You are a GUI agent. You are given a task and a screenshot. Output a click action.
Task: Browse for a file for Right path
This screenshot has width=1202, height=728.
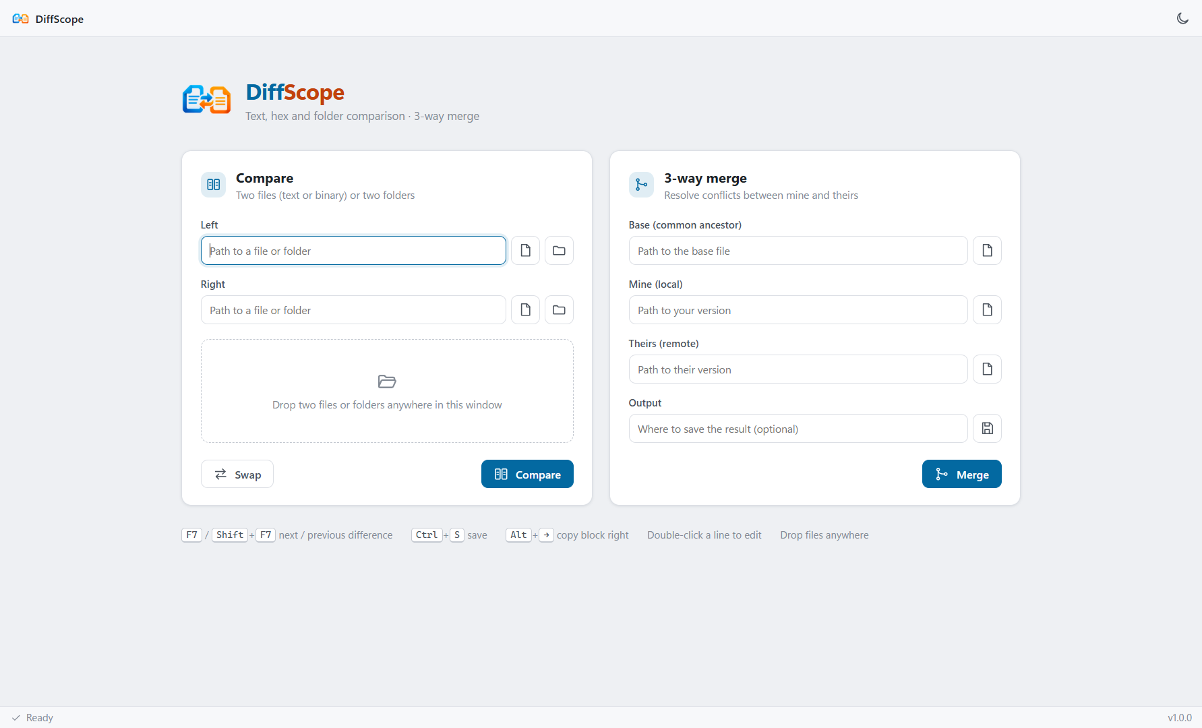[525, 310]
